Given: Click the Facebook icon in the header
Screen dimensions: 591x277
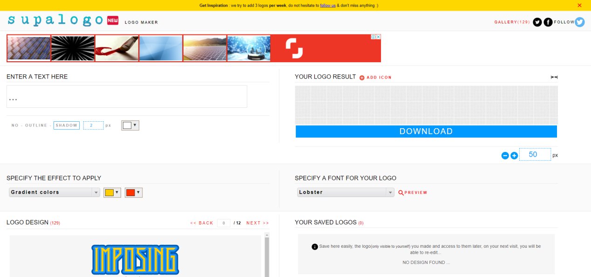Looking at the screenshot, I should pos(548,22).
